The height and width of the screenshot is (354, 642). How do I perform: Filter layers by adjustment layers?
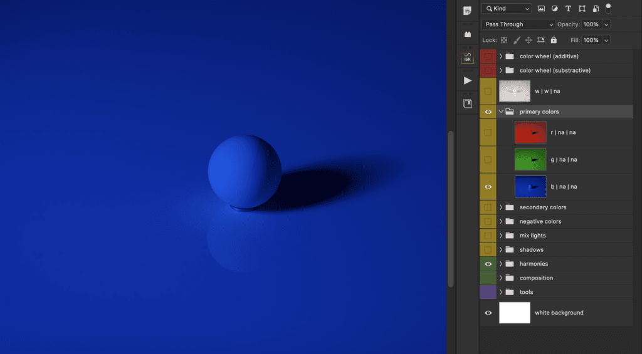(555, 9)
